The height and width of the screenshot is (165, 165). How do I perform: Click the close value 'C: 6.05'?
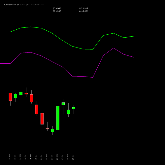click(x=57, y=9)
